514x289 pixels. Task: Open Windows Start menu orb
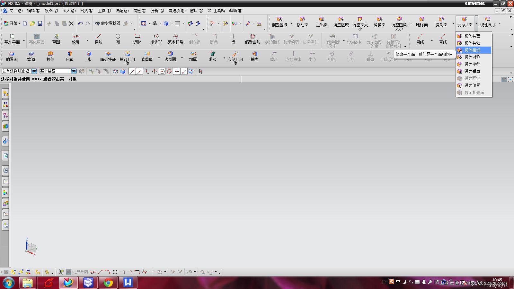click(x=9, y=283)
